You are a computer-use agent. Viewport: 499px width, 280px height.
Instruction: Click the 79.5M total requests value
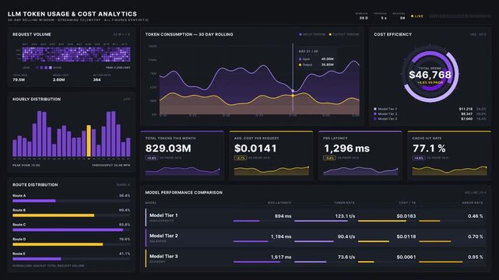[19, 80]
